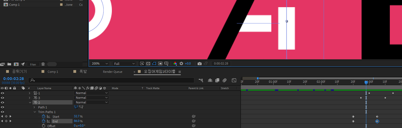
Task: Click the 8 bpc color depth button
Action: click(x=33, y=64)
